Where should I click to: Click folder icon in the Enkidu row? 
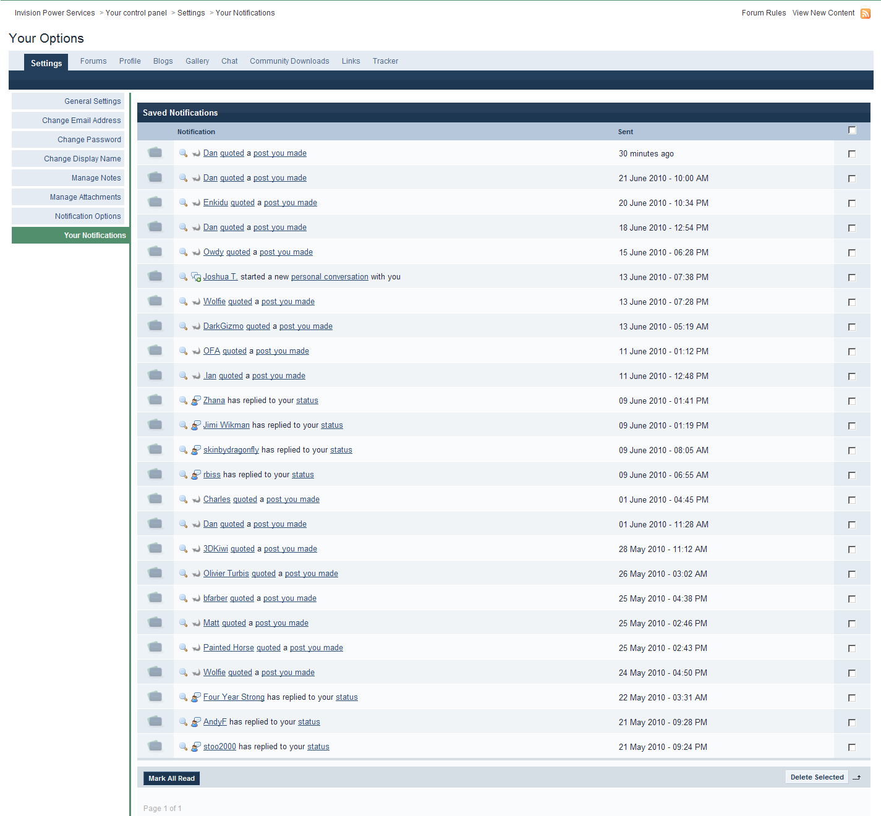pos(155,202)
